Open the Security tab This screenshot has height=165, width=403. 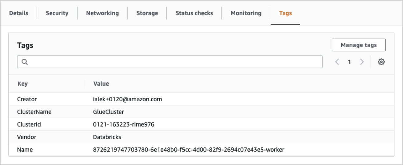point(57,13)
